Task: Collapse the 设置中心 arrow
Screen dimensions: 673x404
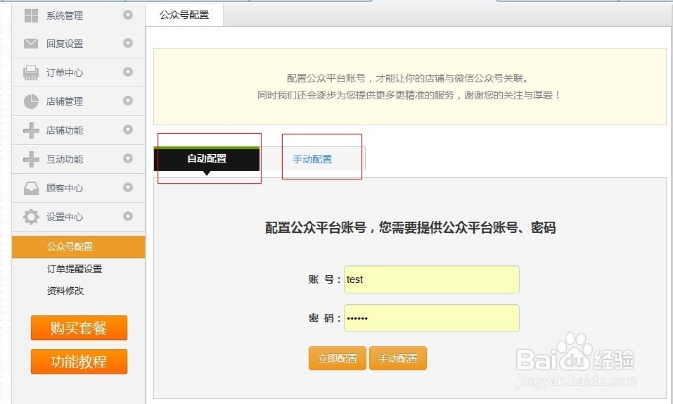Action: coord(128,216)
